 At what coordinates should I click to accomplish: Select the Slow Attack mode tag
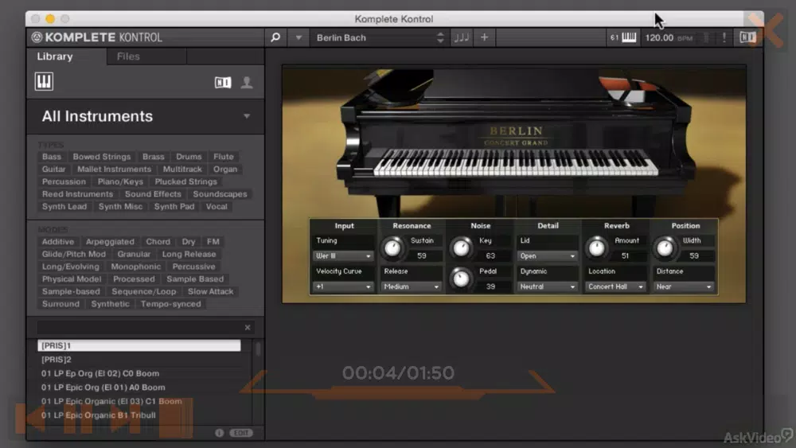click(x=211, y=291)
